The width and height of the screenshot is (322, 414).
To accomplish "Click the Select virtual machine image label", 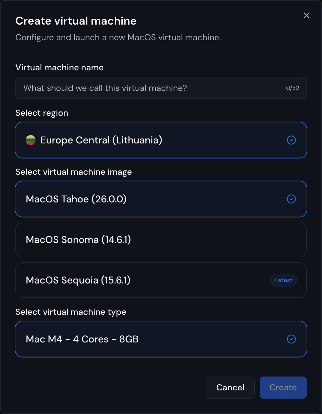I will 73,172.
